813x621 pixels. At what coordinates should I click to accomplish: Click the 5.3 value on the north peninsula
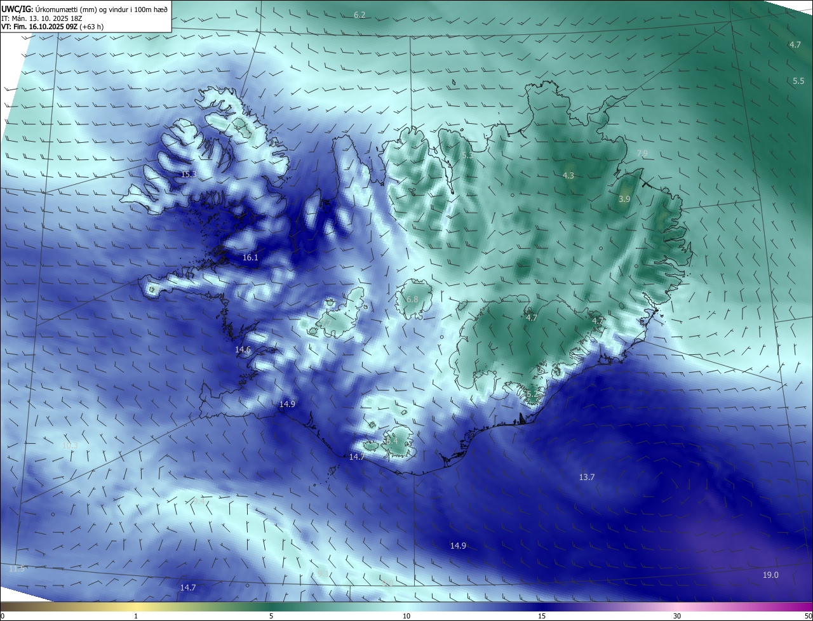[x=467, y=156]
